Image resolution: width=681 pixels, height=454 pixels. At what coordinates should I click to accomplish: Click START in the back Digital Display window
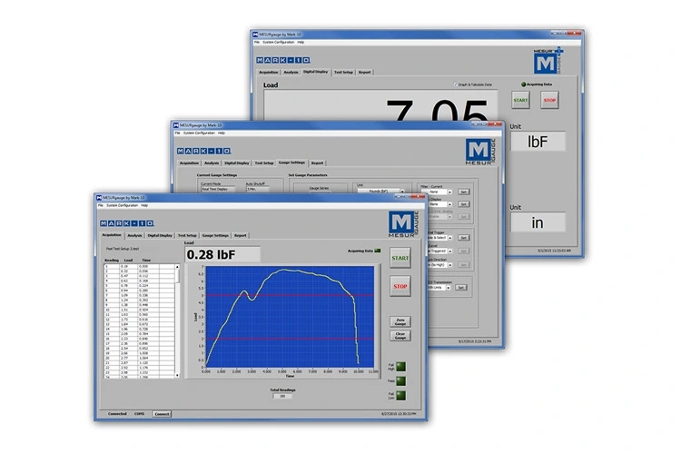520,100
